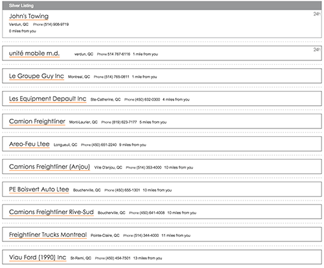
Task: Click the Silver Listing header bar
Action: point(162,6)
